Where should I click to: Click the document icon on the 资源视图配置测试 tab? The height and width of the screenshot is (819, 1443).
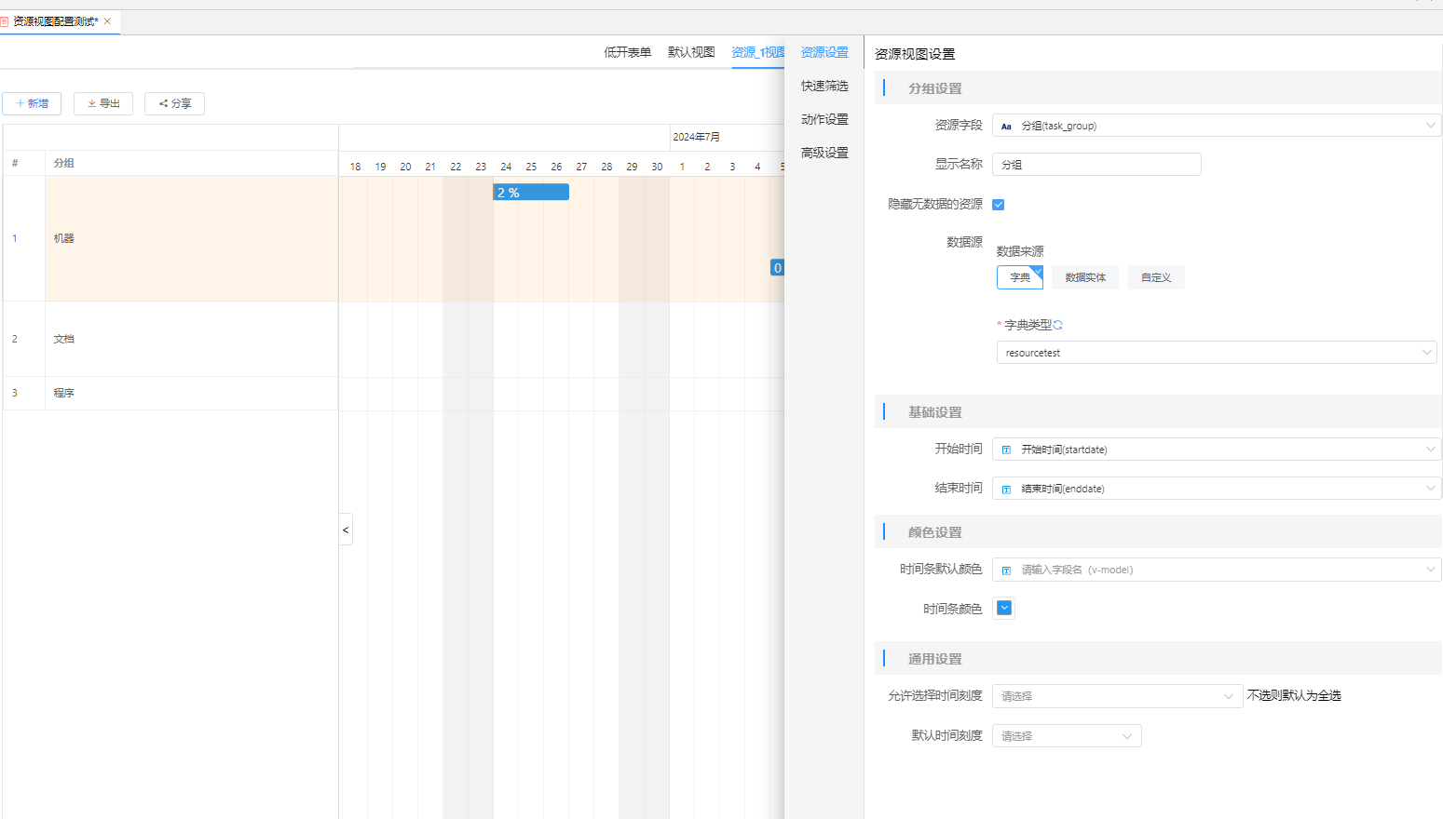[5, 21]
